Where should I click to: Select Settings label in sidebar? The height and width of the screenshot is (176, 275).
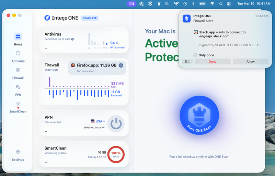coord(18,160)
